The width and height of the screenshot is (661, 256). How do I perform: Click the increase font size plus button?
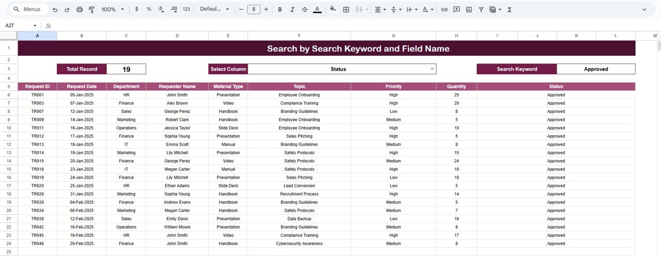[266, 9]
